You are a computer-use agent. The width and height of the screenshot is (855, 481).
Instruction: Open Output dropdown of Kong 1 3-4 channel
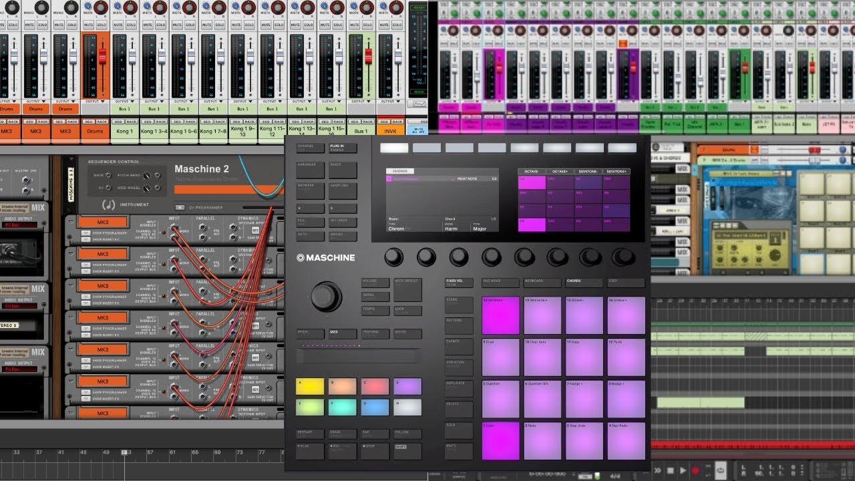[153, 102]
